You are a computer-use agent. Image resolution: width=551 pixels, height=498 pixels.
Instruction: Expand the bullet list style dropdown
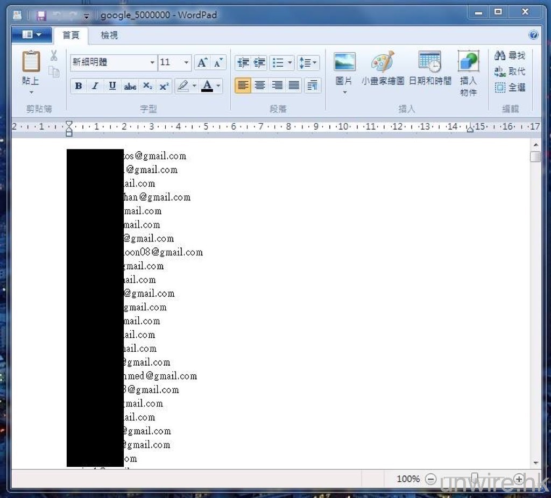coord(290,63)
